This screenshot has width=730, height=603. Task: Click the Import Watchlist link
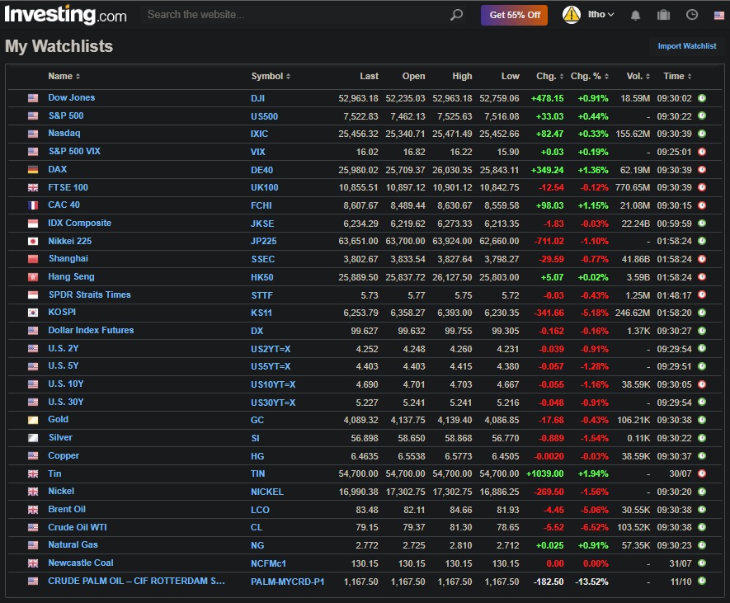tap(687, 46)
